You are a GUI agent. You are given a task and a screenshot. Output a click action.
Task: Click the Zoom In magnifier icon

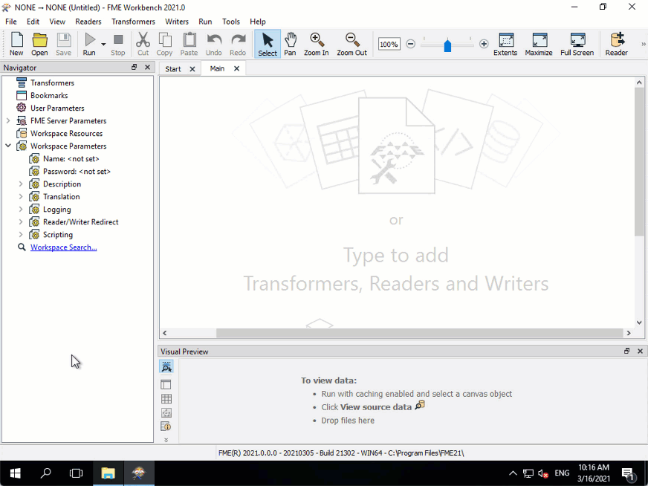(316, 44)
